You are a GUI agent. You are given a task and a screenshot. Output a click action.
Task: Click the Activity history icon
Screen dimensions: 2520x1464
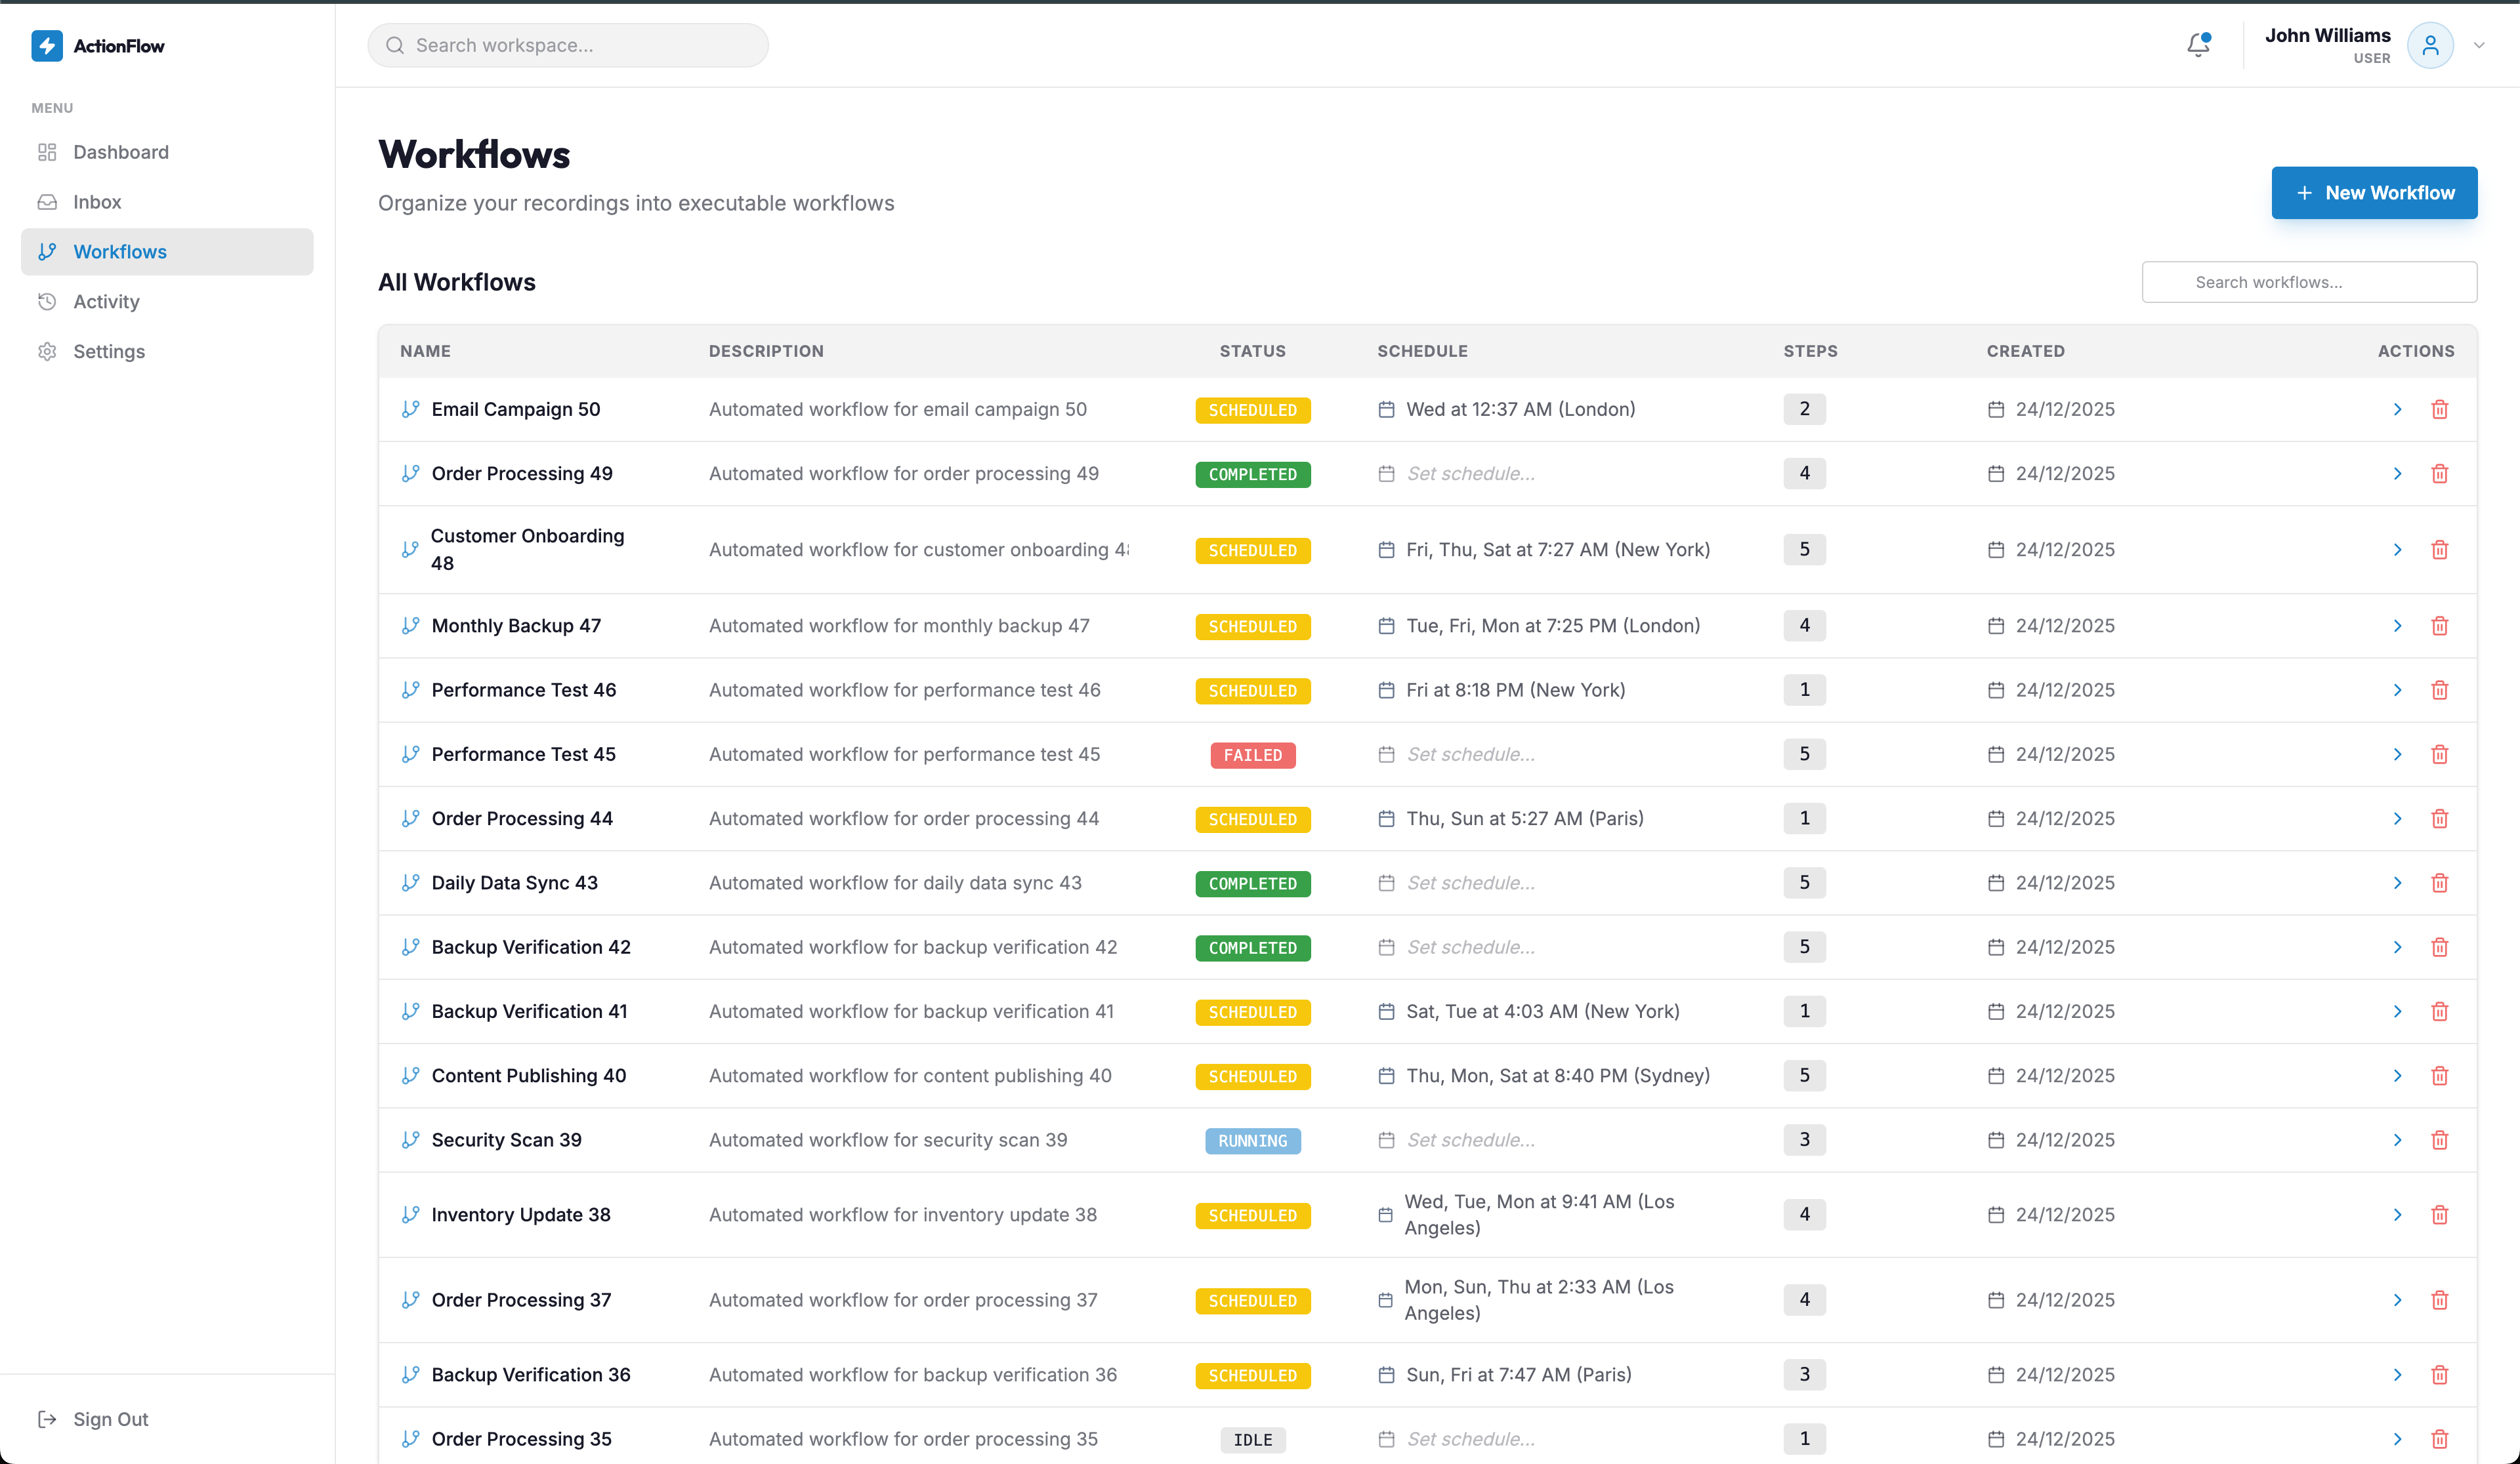click(x=47, y=301)
